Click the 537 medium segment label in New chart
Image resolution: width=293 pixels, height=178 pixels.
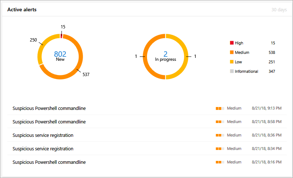click(86, 74)
